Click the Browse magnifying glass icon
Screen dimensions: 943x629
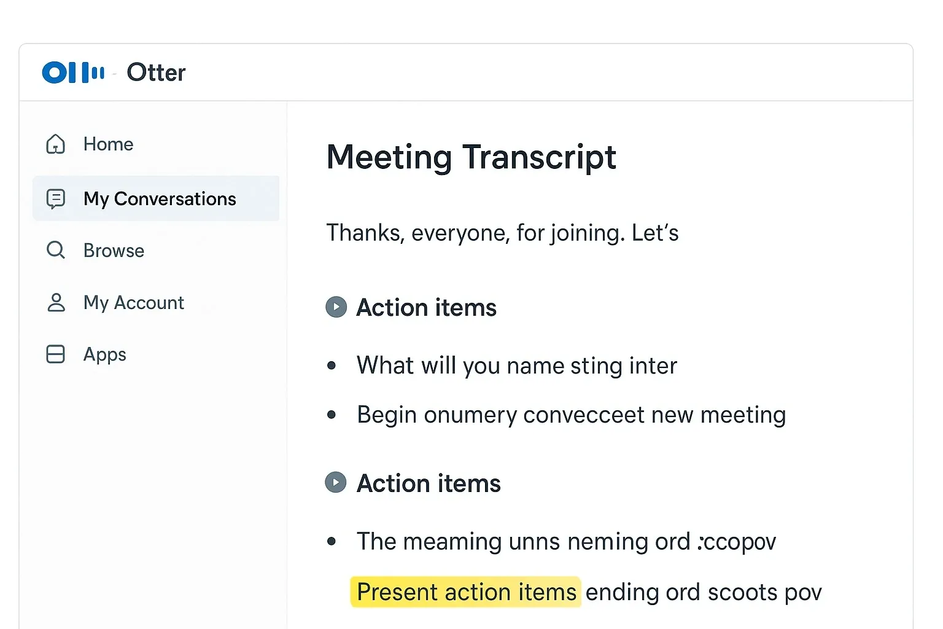[55, 250]
